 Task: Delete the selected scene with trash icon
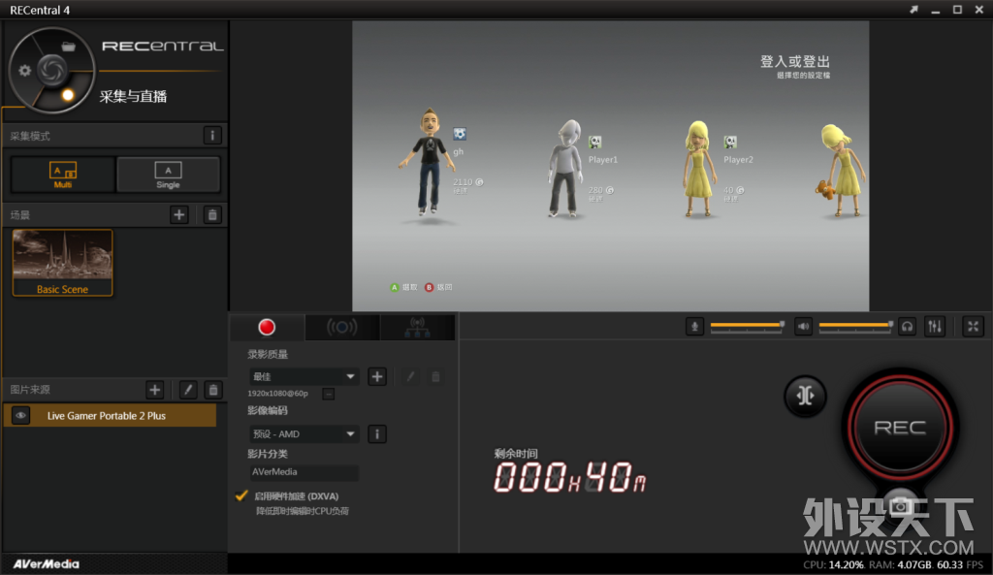click(212, 214)
